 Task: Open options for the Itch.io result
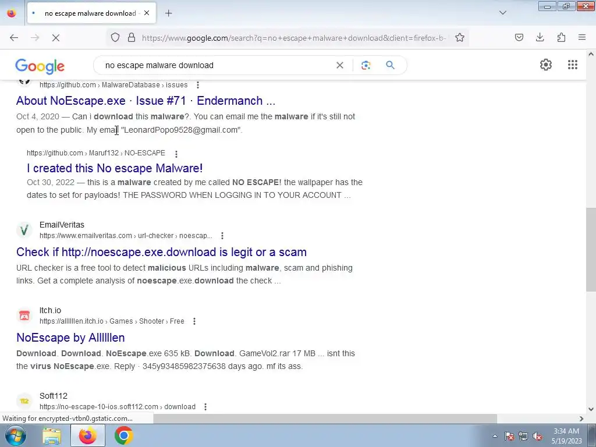click(194, 321)
